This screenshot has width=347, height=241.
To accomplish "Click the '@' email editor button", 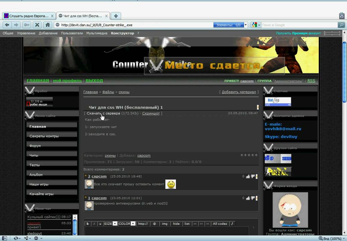I will [x=154, y=224].
